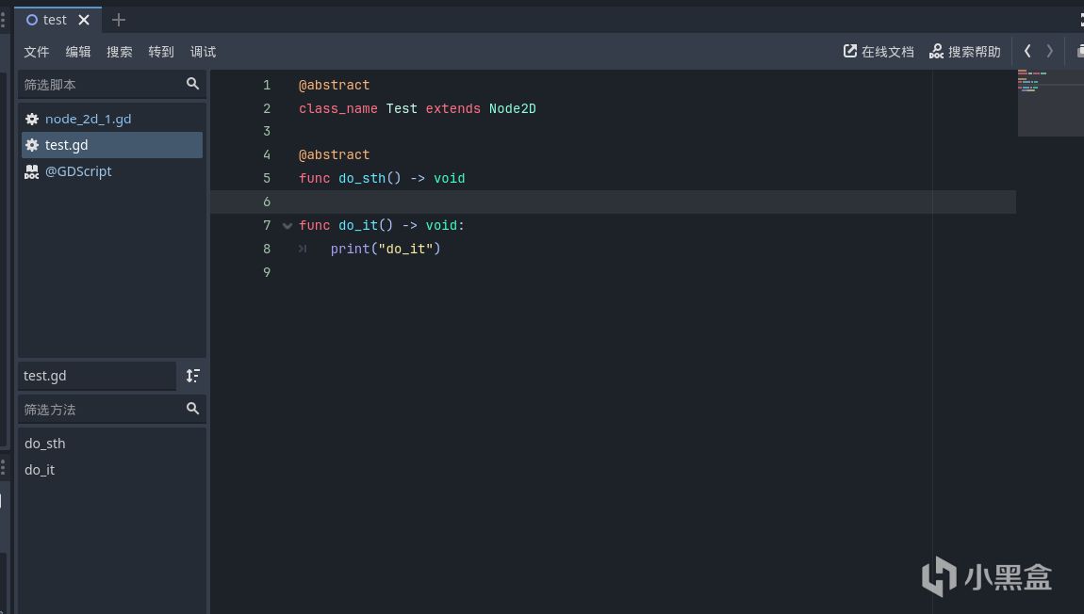The image size is (1084, 614).
Task: Open the 转到 menu
Action: point(161,52)
